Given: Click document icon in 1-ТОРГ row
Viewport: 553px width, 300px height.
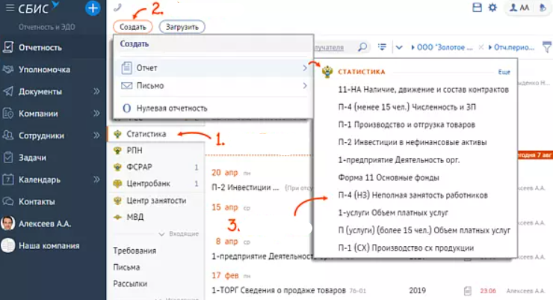Looking at the screenshot, I should click(x=468, y=291).
